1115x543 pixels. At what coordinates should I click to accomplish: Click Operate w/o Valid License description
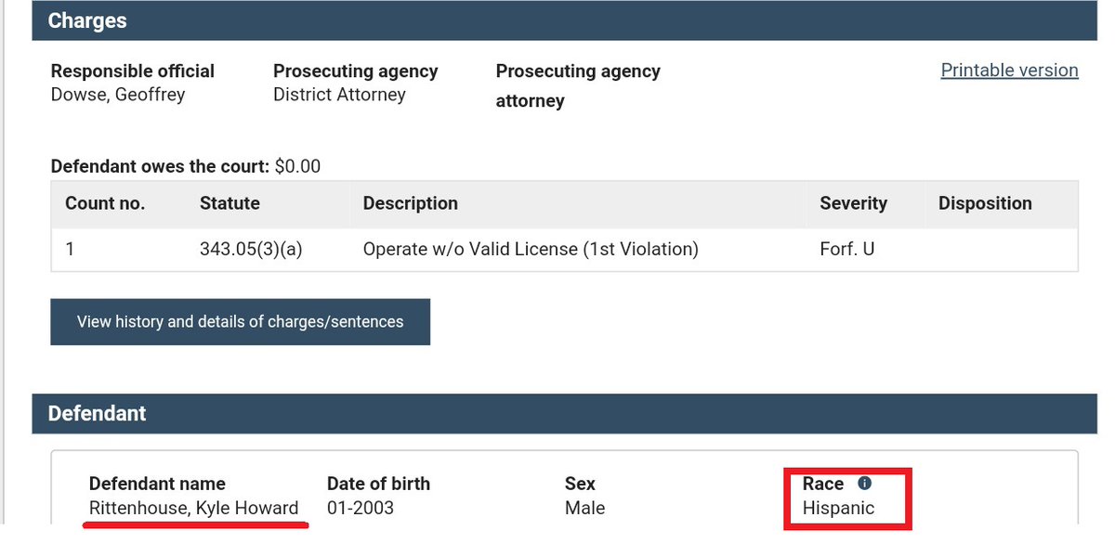(531, 249)
